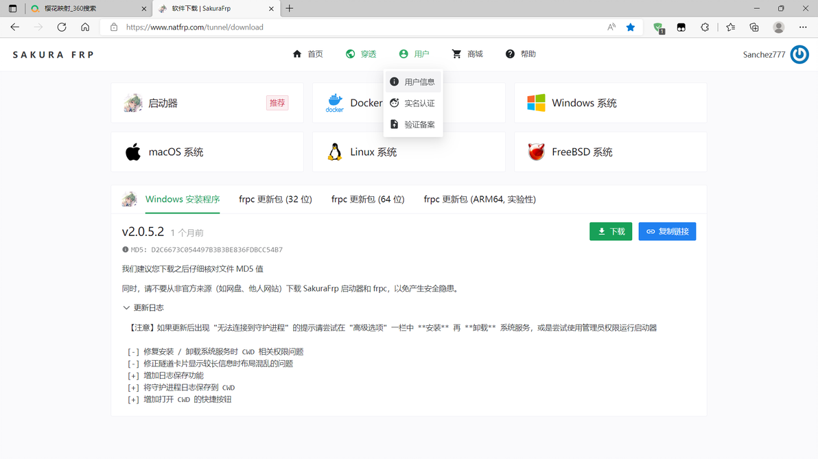
Task: Click the v2.0.5.2 version heading
Action: tap(143, 232)
